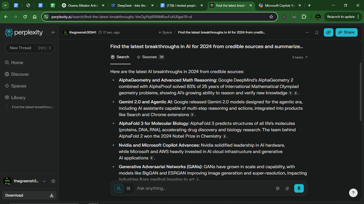Focus the Ask anything input field

click(x=204, y=188)
